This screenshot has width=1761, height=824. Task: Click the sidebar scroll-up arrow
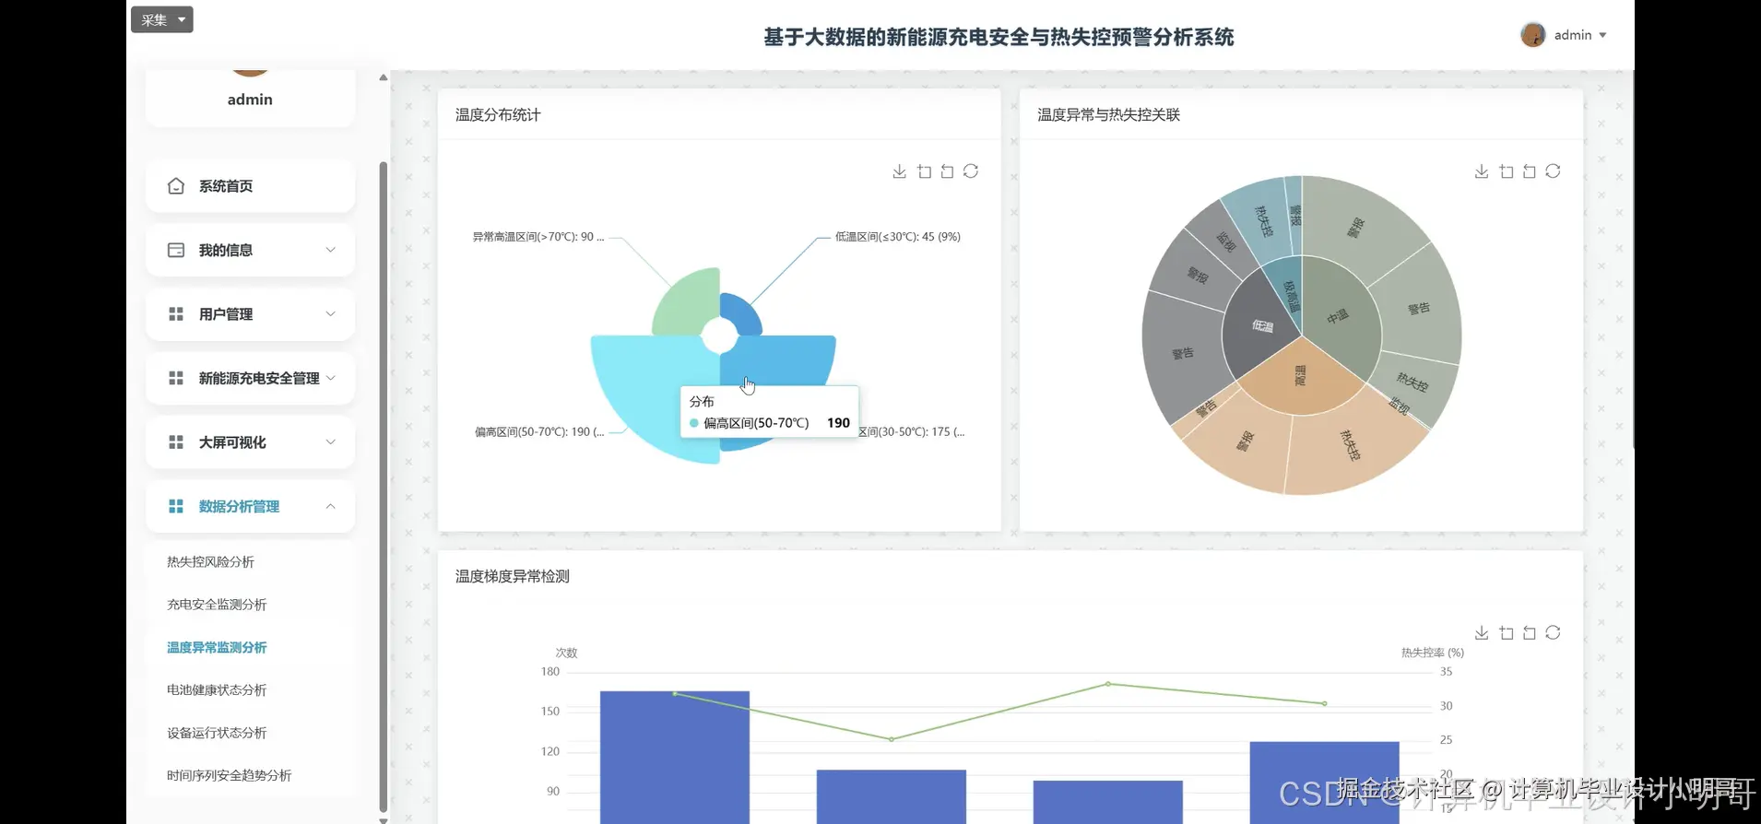(383, 77)
